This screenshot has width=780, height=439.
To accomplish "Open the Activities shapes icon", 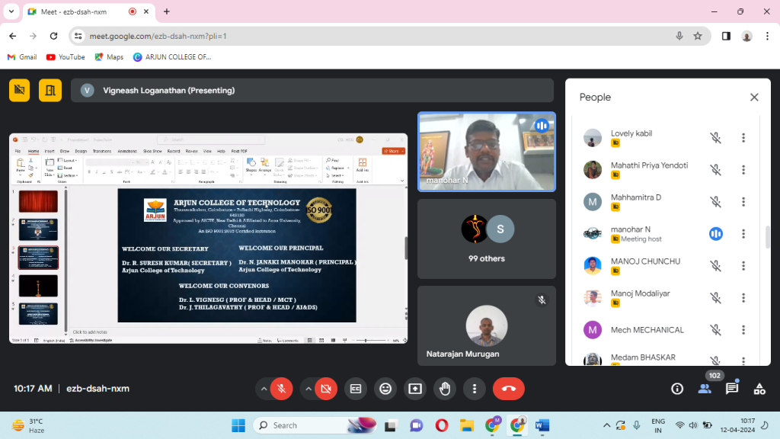I will point(759,389).
